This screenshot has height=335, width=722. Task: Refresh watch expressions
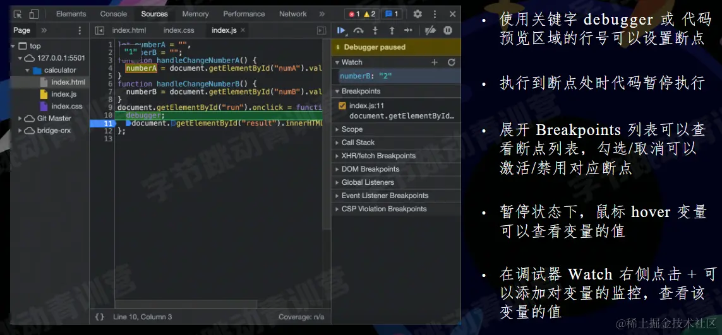click(x=451, y=62)
